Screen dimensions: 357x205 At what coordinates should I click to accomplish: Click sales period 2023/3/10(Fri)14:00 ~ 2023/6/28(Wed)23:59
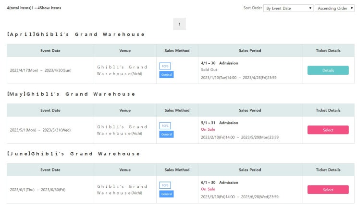tap(239, 197)
